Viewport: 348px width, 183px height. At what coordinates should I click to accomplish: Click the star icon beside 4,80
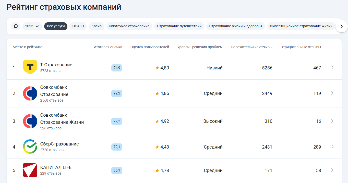[x=157, y=68]
